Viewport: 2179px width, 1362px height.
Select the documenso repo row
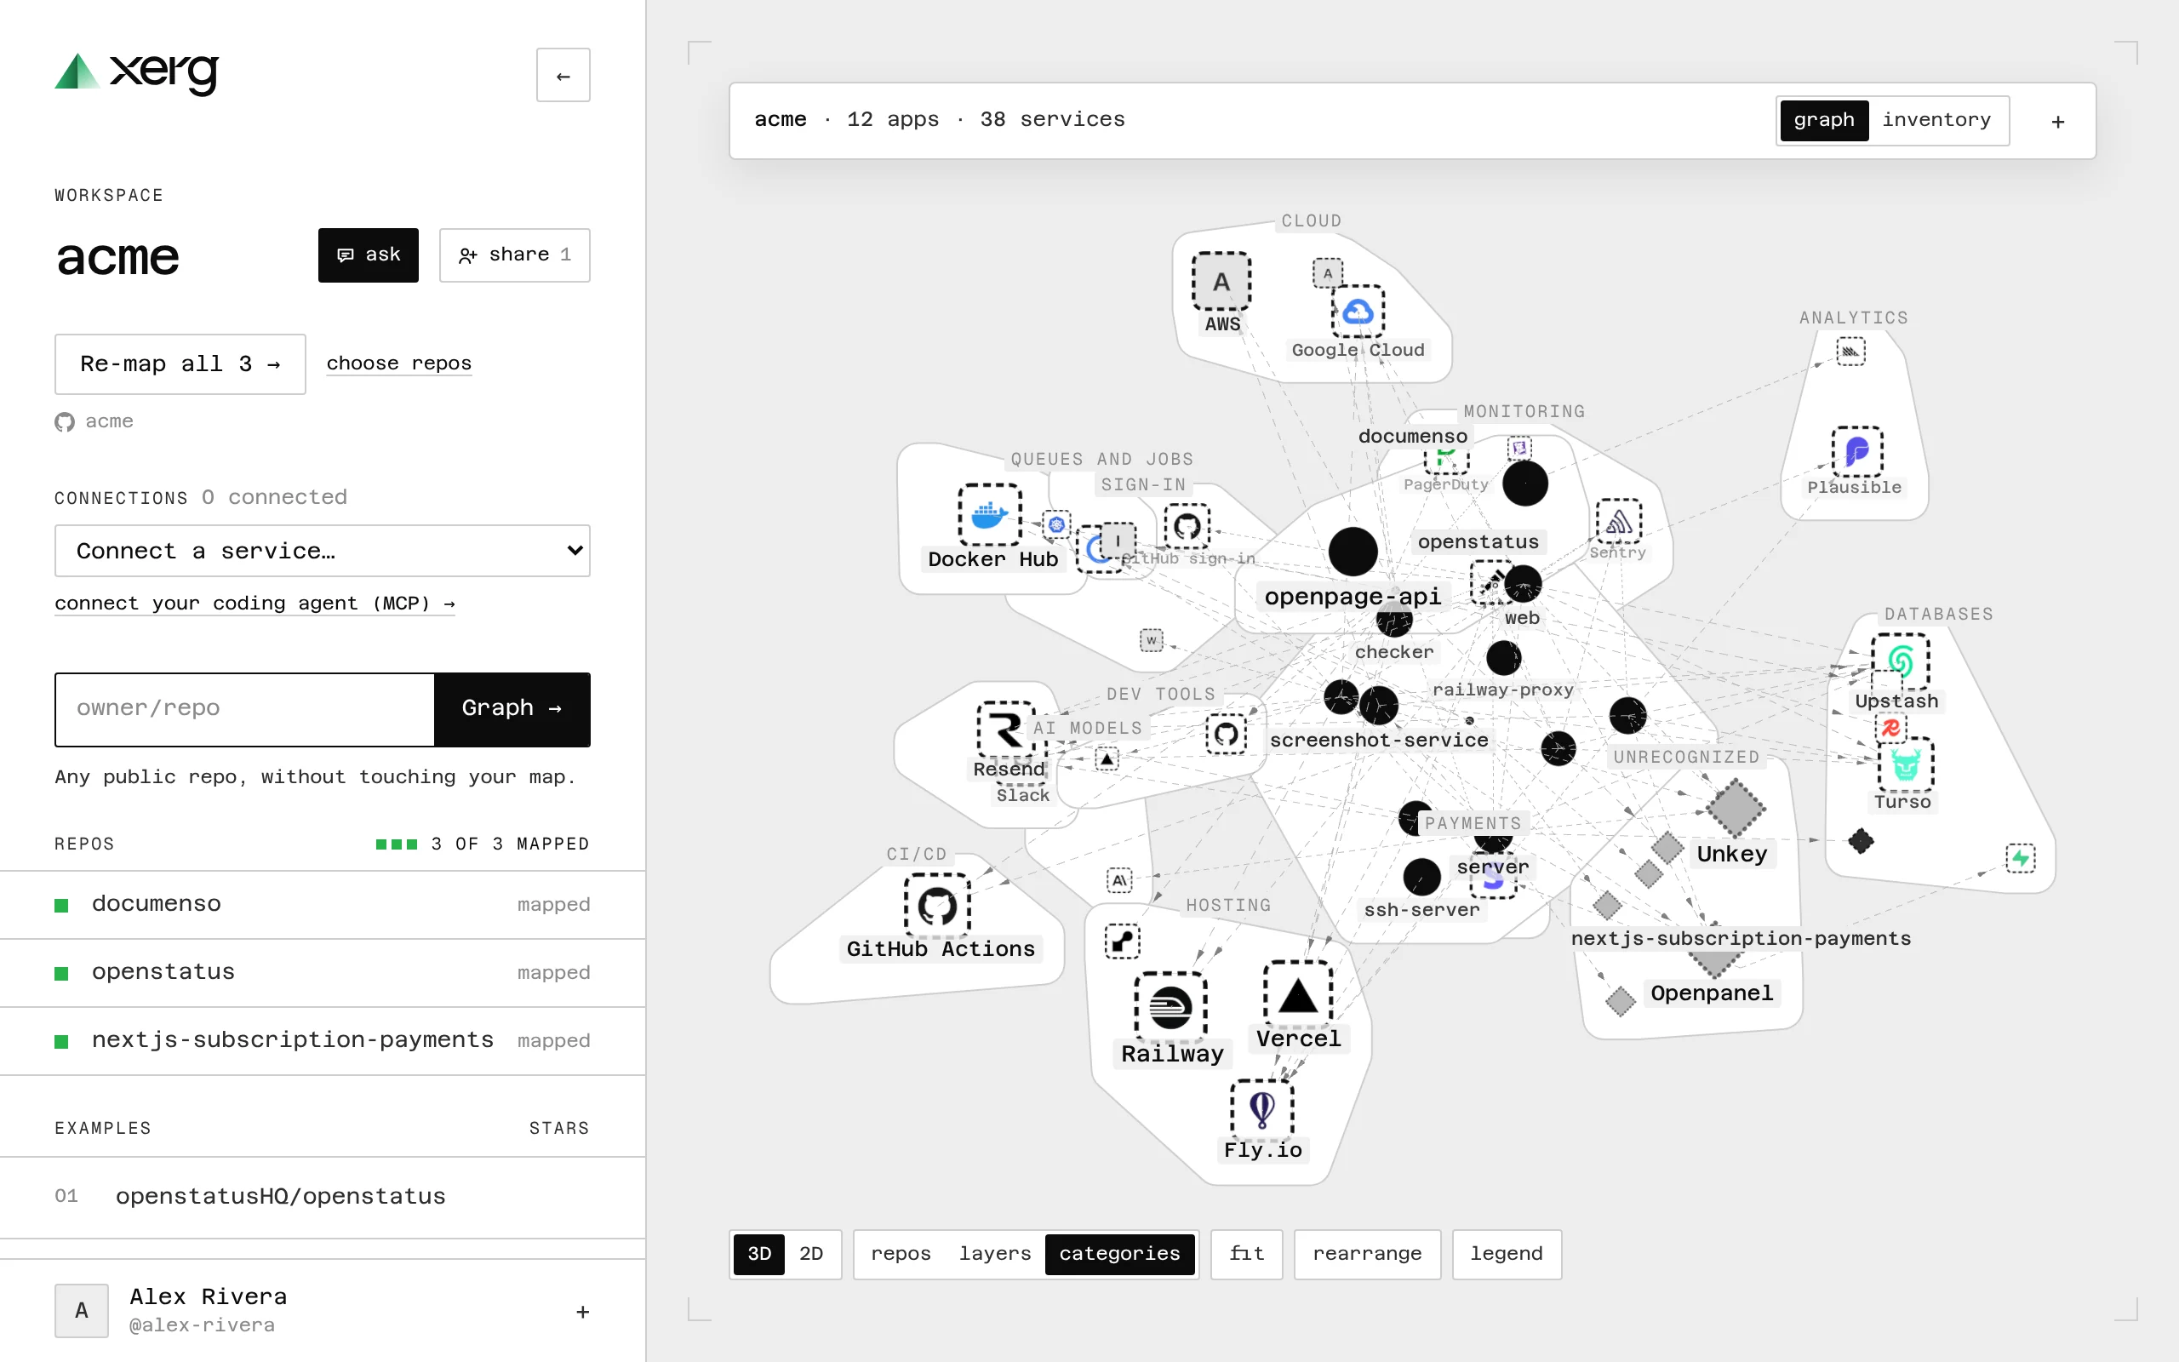point(323,904)
